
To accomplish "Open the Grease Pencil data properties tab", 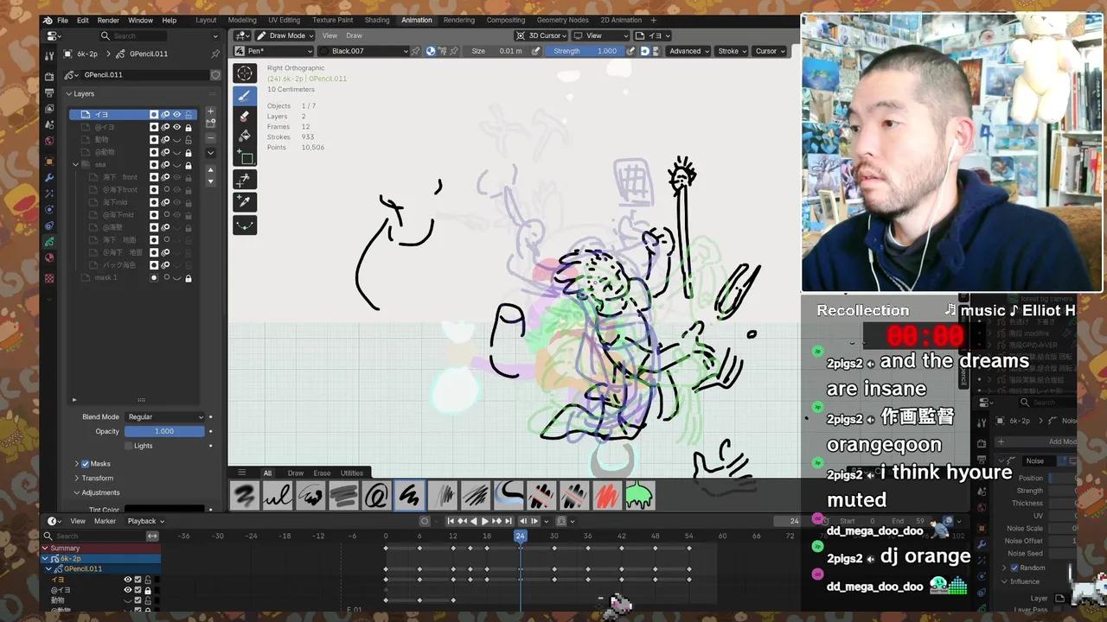I will (x=49, y=241).
